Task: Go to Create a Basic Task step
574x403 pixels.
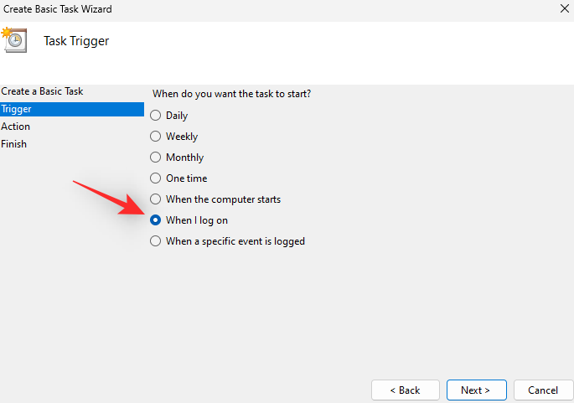Action: (42, 91)
